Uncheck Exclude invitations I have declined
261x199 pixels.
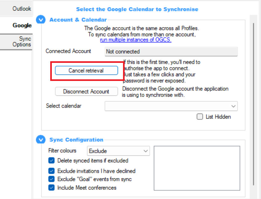coord(52,171)
